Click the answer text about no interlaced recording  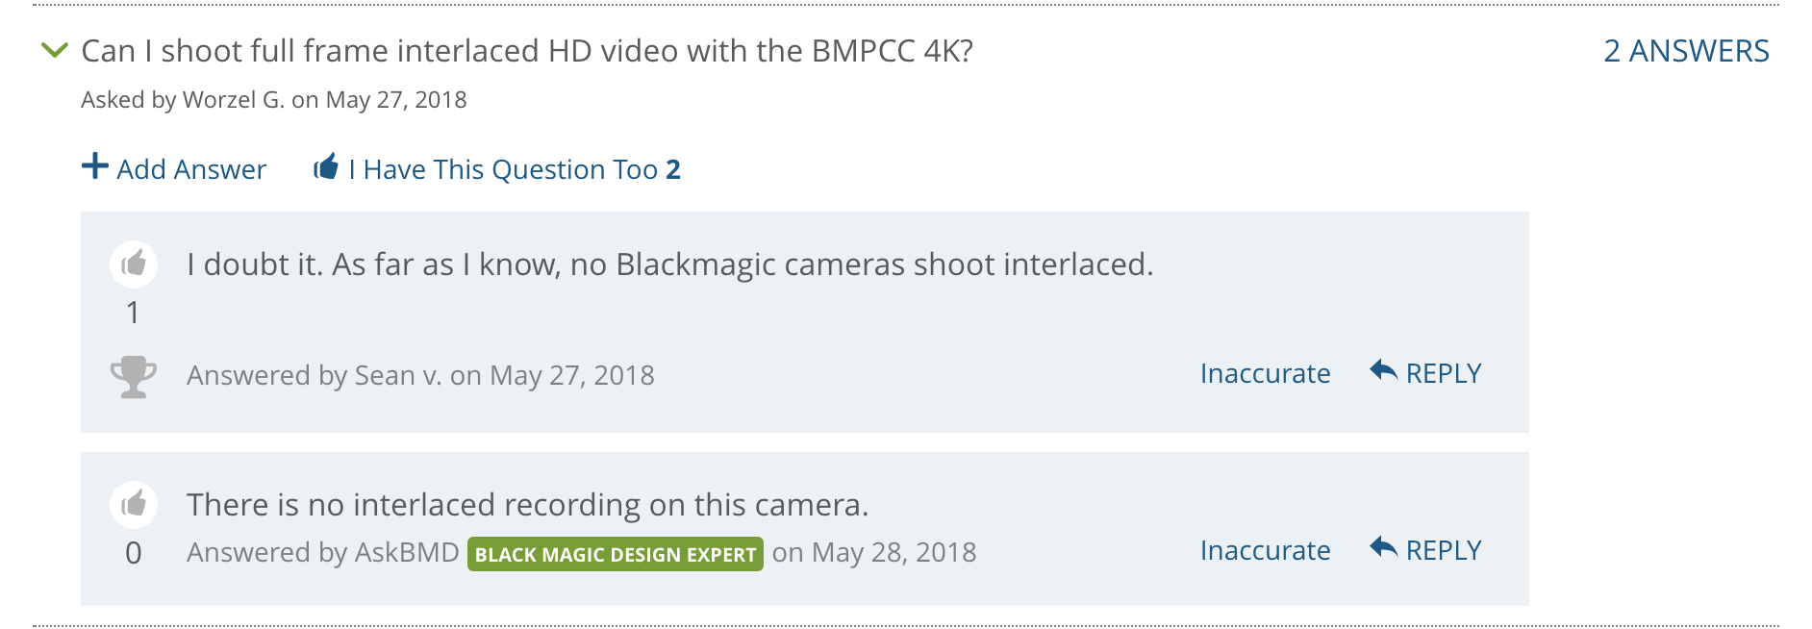528,504
